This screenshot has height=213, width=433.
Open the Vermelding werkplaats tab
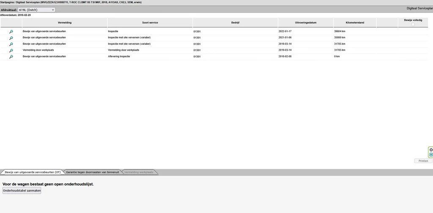pos(139,172)
